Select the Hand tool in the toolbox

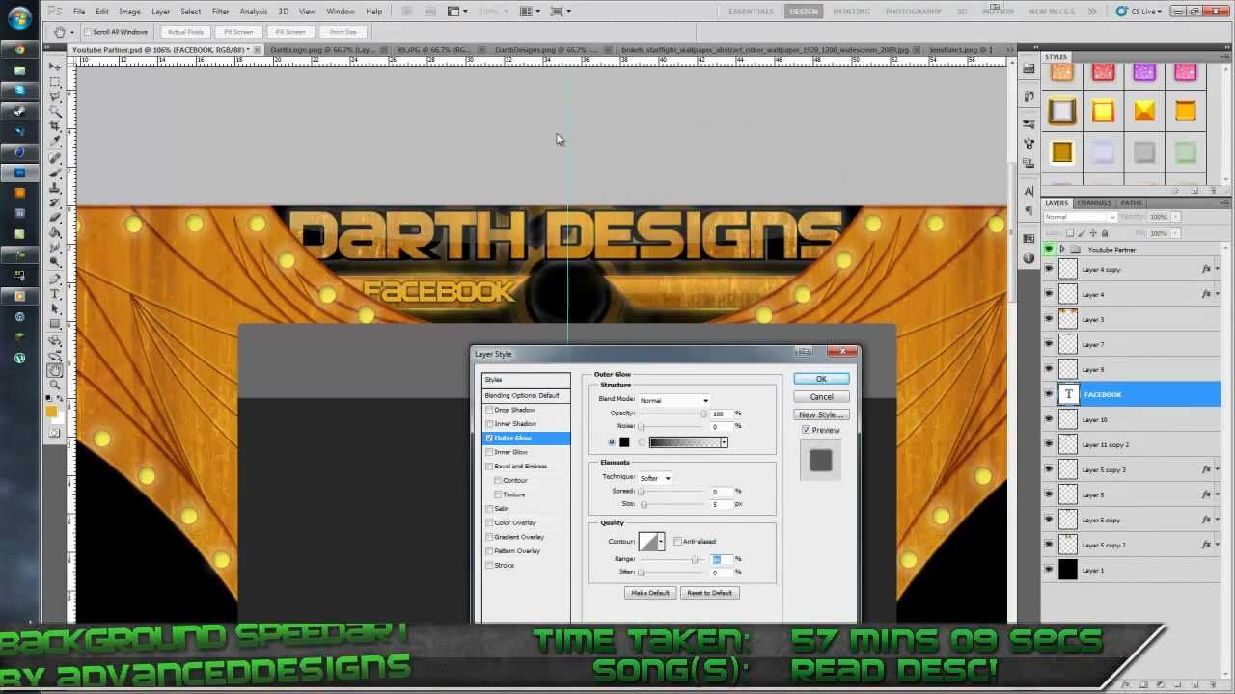[x=55, y=370]
